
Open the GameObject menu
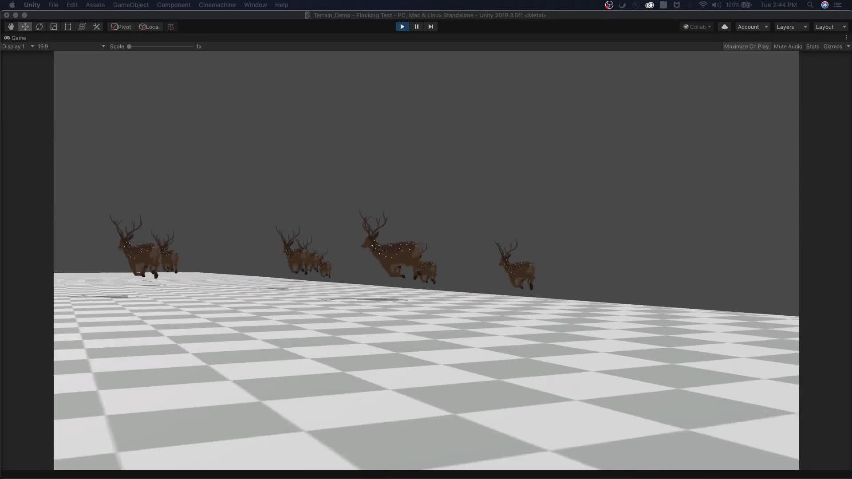(x=131, y=5)
